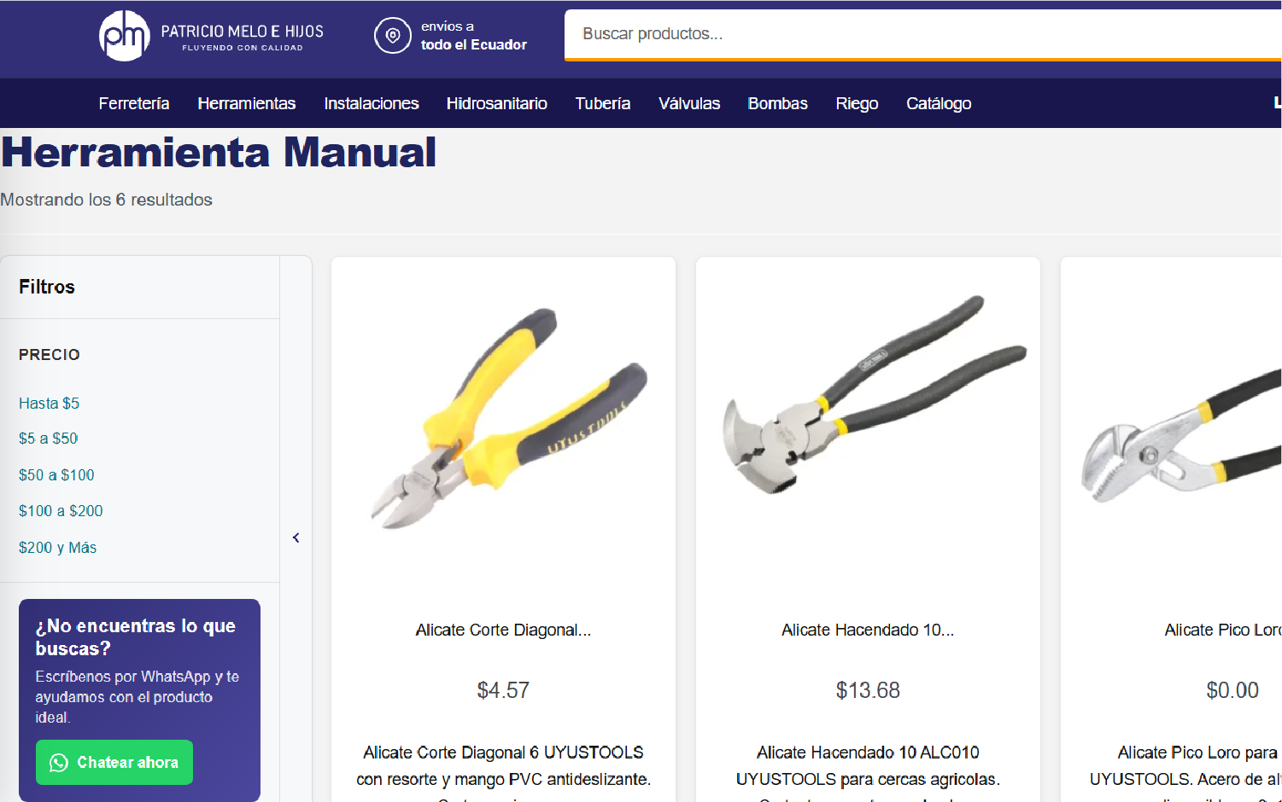Click the Chatear ahora button
The width and height of the screenshot is (1282, 802).
114,763
